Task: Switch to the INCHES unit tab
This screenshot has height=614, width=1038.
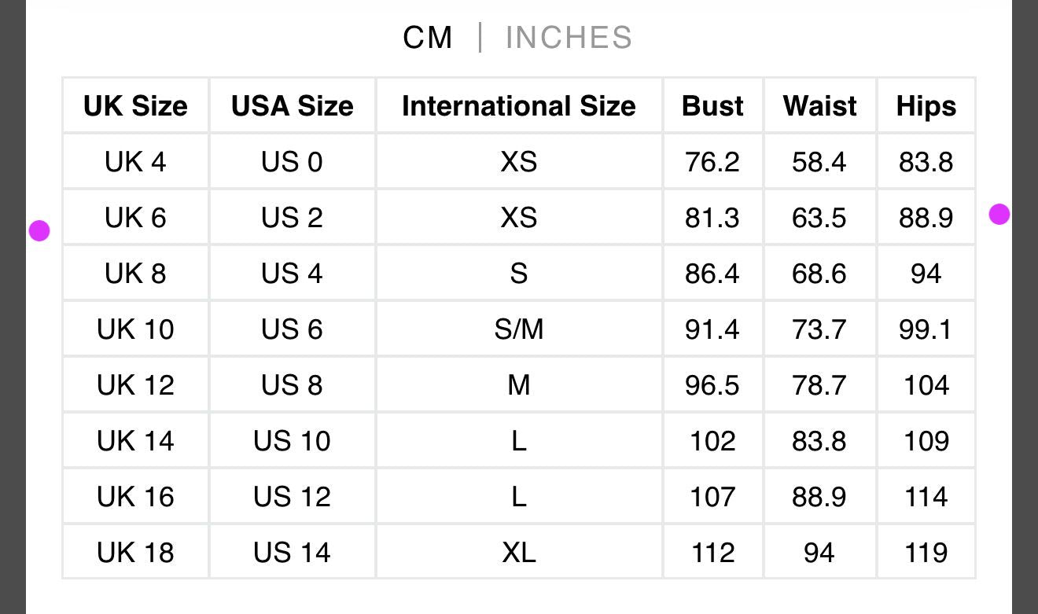Action: (569, 38)
